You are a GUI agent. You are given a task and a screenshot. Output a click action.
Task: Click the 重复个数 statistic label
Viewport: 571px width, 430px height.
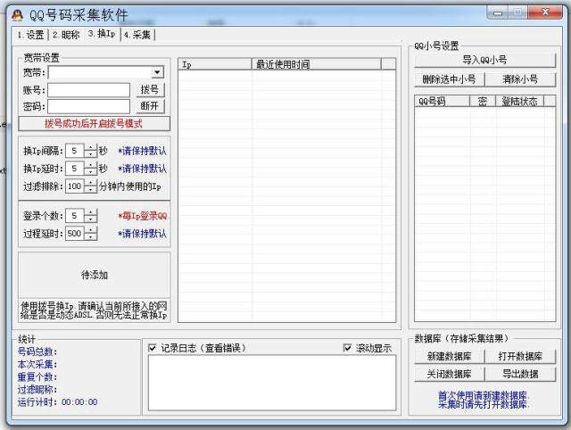click(x=37, y=376)
